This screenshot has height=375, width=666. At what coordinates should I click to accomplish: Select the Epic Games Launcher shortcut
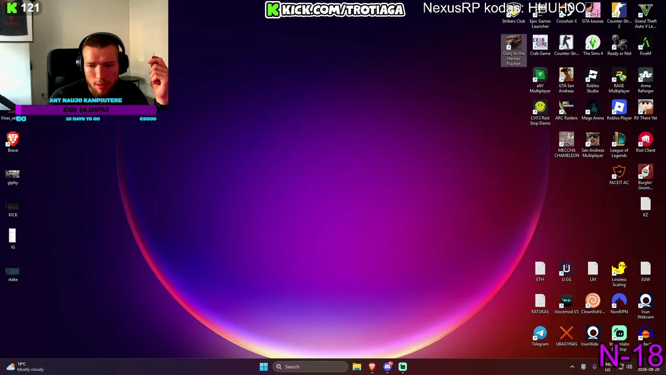(540, 16)
